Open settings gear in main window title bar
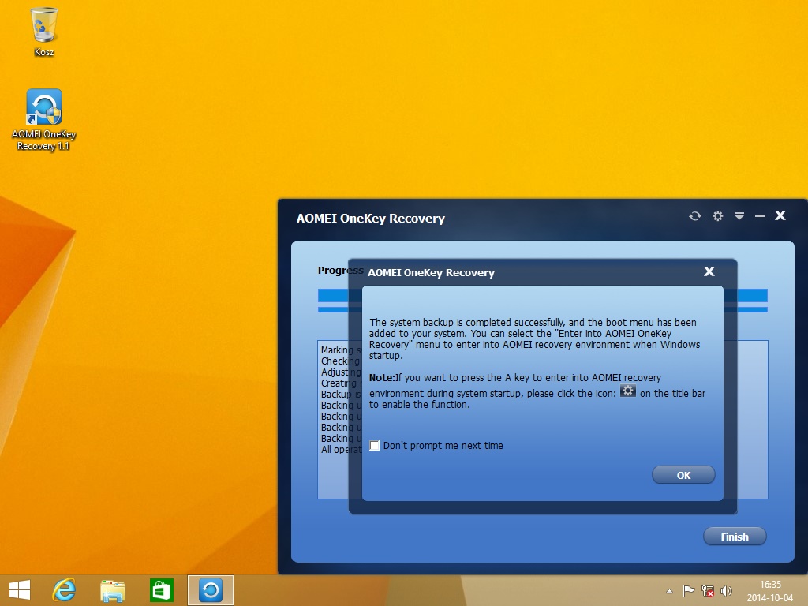Image resolution: width=808 pixels, height=606 pixels. click(x=717, y=216)
